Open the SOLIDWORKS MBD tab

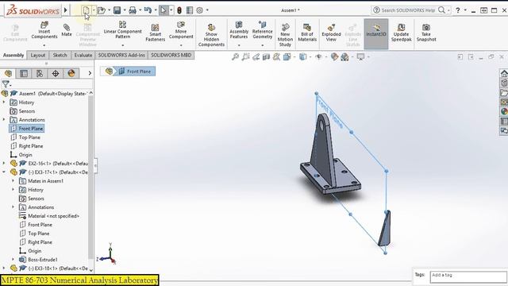[171, 55]
